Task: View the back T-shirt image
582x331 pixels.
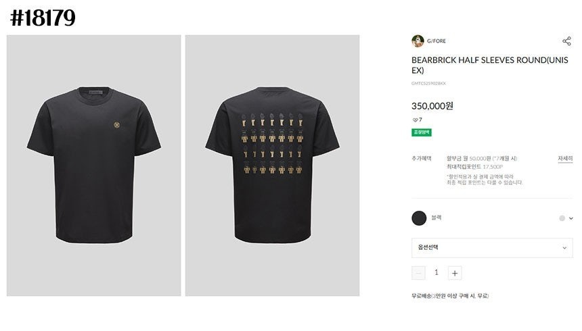Action: click(272, 165)
